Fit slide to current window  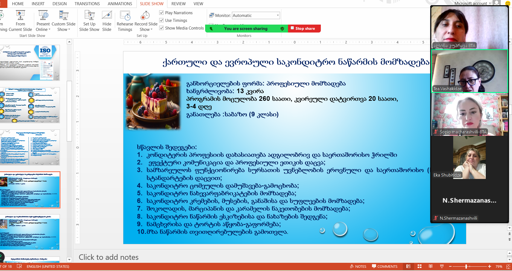(509, 266)
